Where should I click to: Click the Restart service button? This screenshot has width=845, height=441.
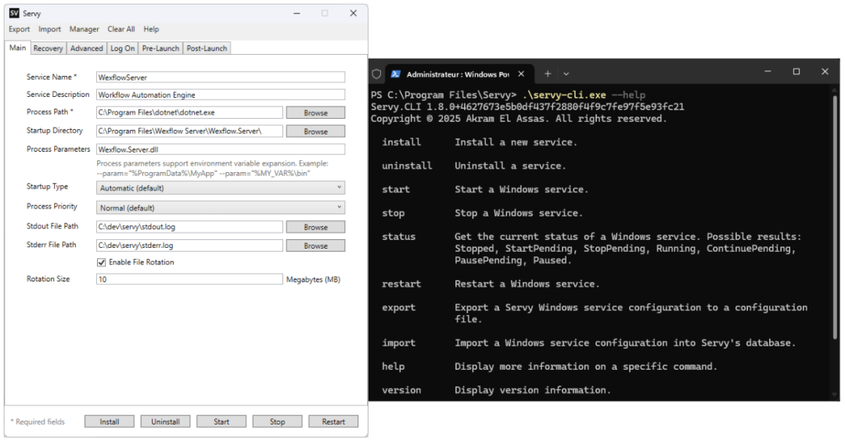[333, 421]
